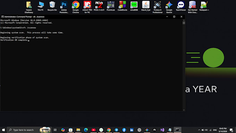Open LinkedIn from the taskbar
The height and width of the screenshot is (133, 236).
coord(132,130)
